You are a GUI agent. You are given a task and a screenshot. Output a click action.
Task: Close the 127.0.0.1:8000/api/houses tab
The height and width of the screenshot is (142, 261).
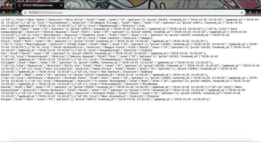pyautogui.click(x=61, y=5)
